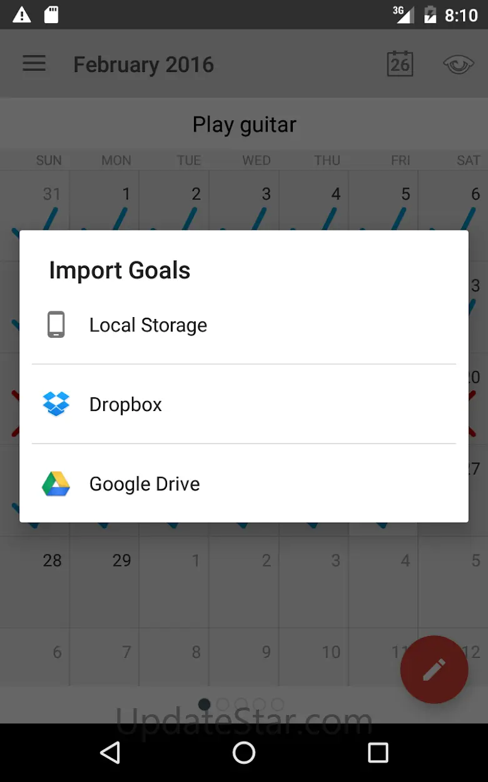This screenshot has height=782, width=488.
Task: Tap the Google Drive logo icon
Action: point(56,484)
